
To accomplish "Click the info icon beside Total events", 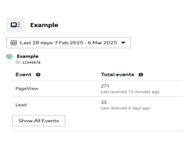I will pyautogui.click(x=141, y=75).
